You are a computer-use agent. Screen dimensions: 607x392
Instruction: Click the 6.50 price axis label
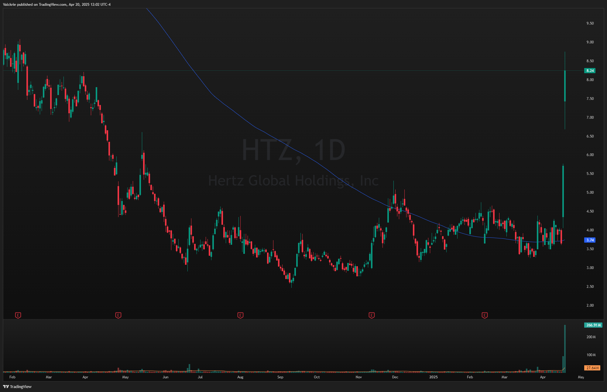point(590,136)
